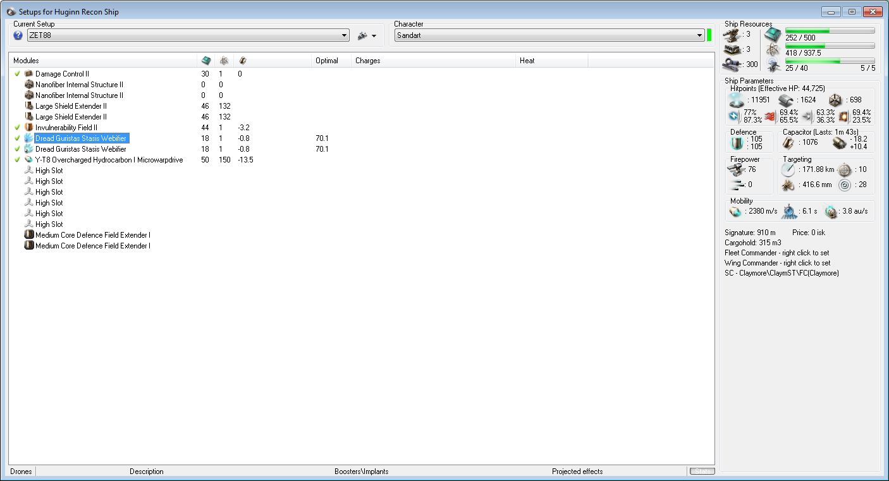Screen dimensions: 889x481
Task: Expand the arrow beside the ship icon
Action: click(374, 36)
